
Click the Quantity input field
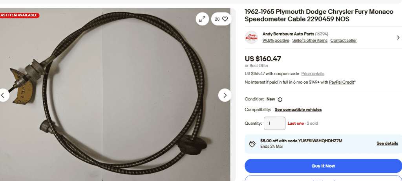(274, 123)
